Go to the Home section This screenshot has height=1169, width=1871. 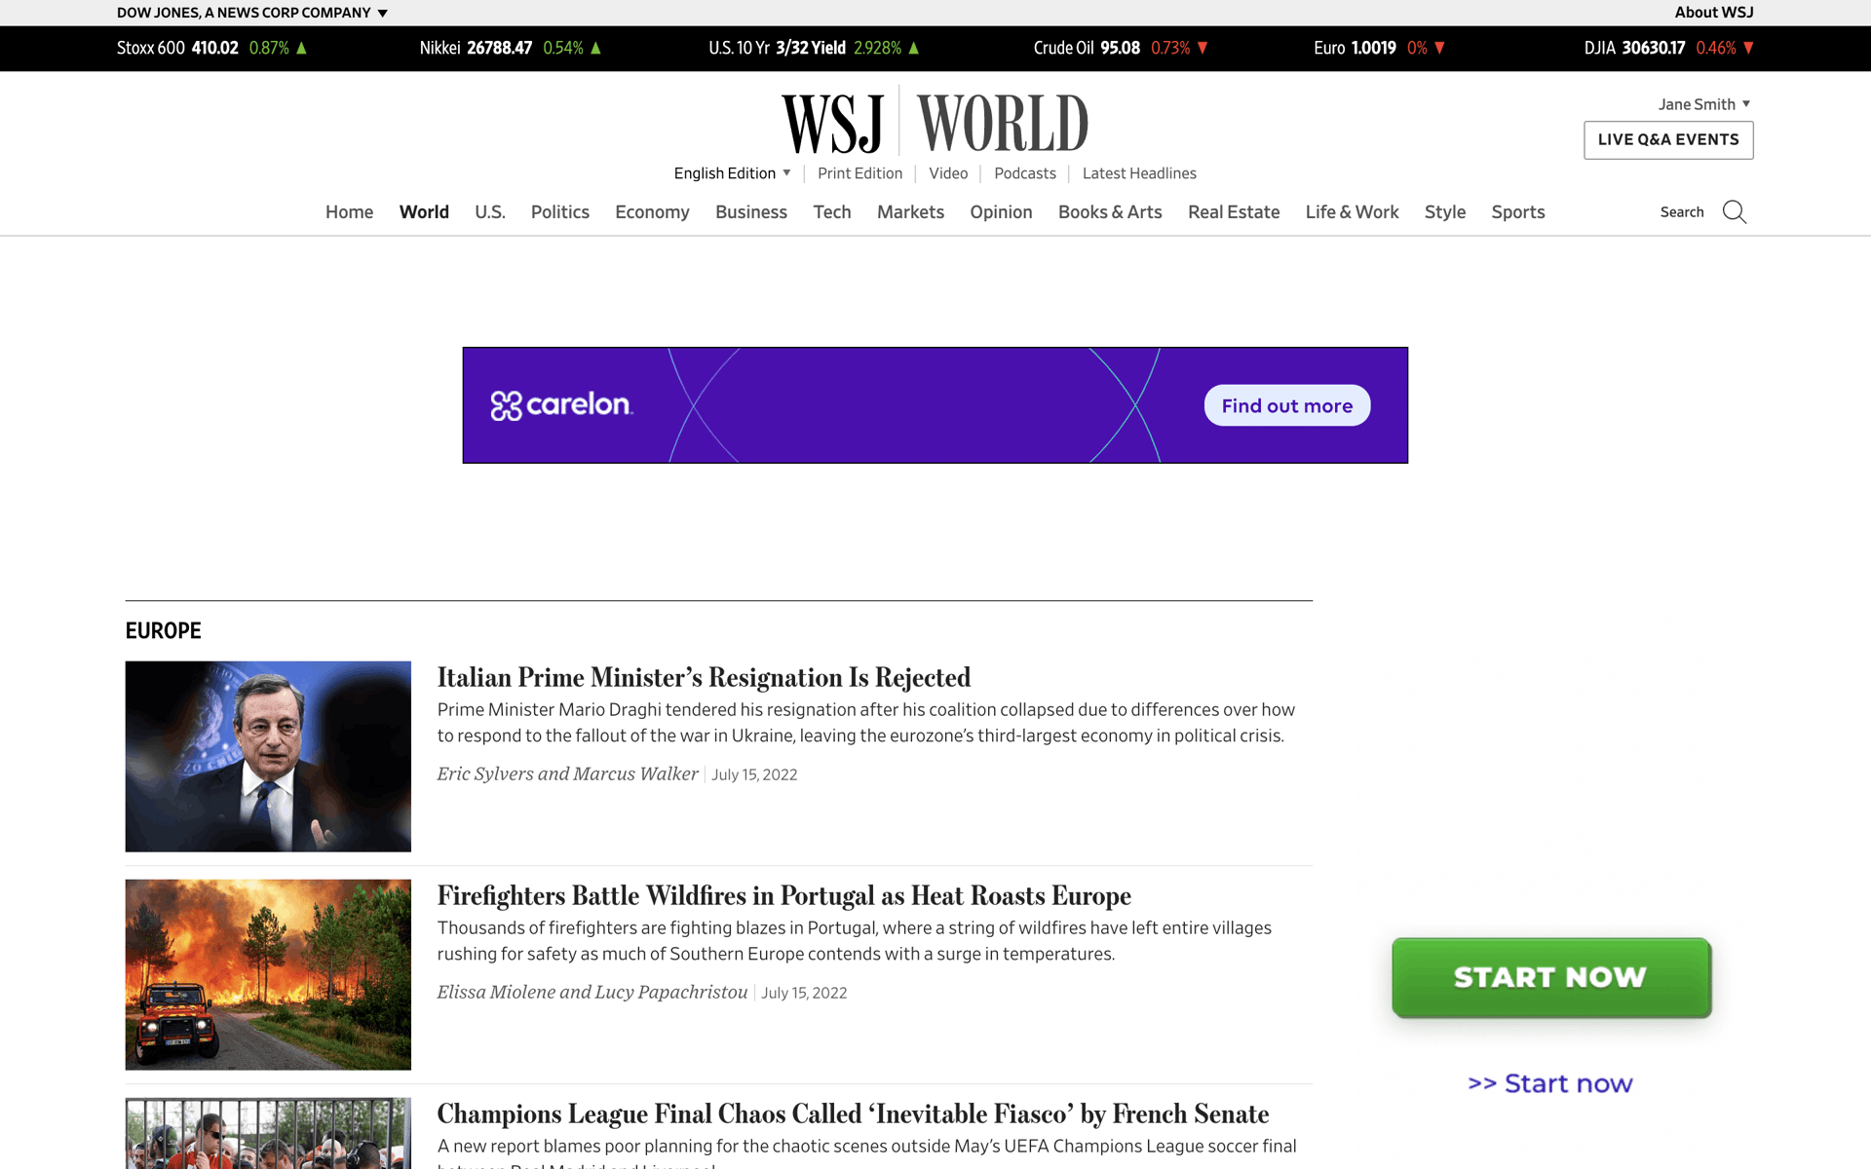pyautogui.click(x=349, y=212)
